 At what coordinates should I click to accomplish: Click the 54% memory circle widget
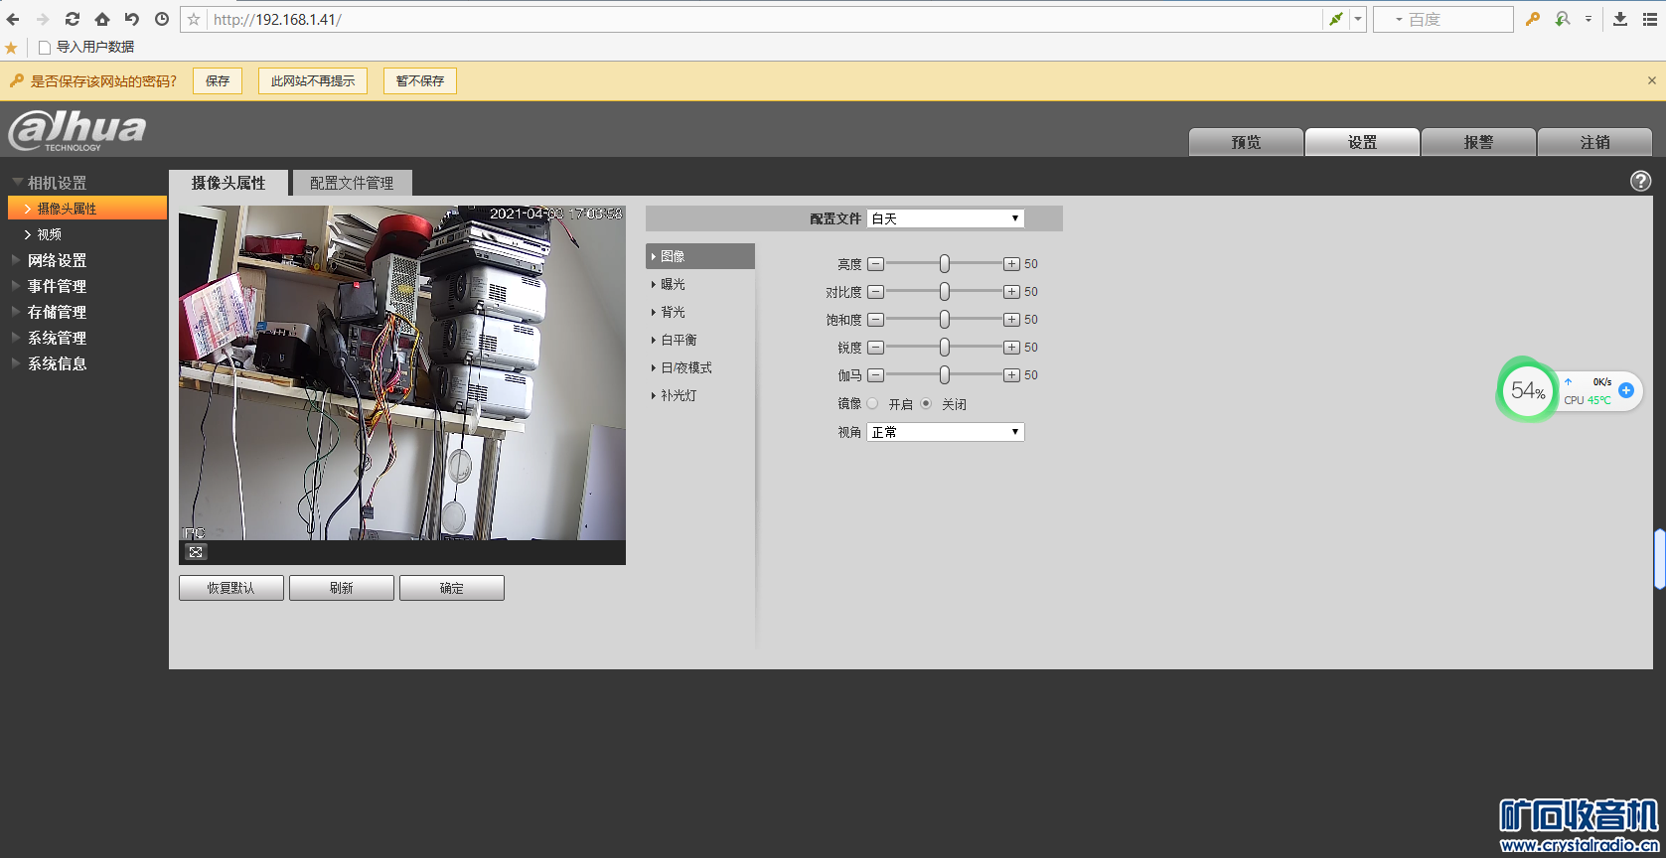1527,390
